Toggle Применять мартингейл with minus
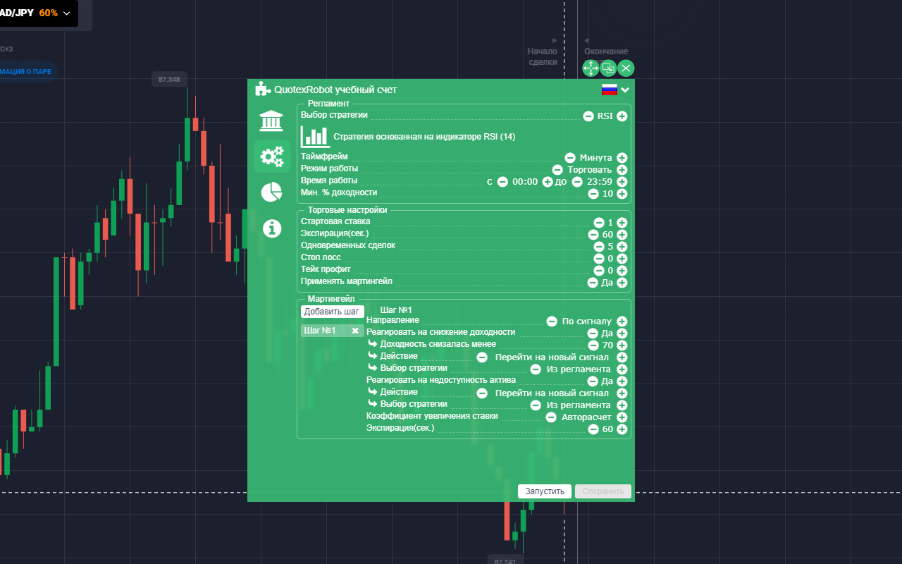The width and height of the screenshot is (902, 564). coord(593,283)
